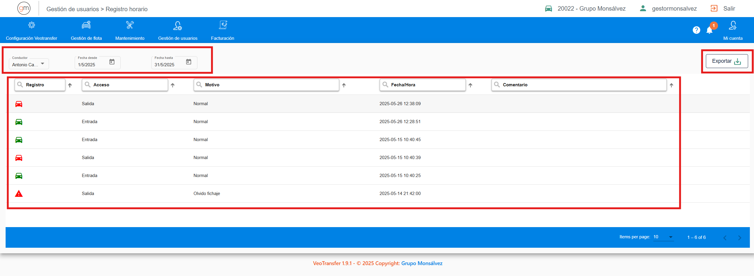This screenshot has height=276, width=754.
Task: Click the gm logo
Action: 24,8
